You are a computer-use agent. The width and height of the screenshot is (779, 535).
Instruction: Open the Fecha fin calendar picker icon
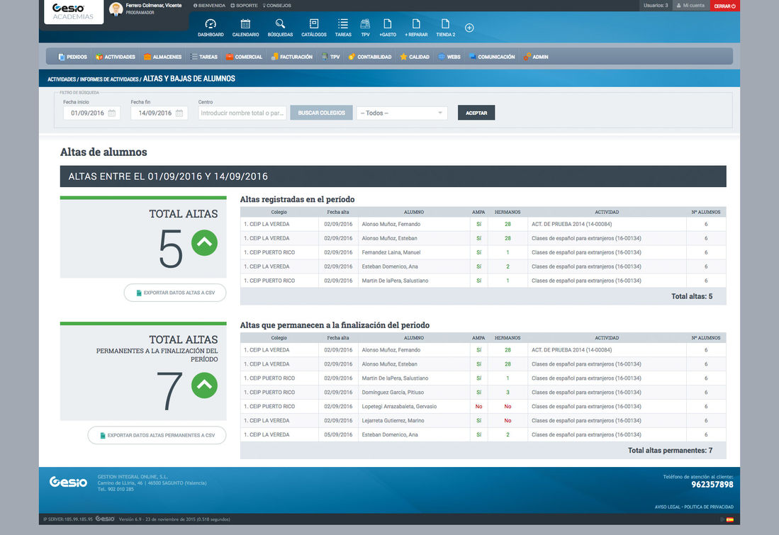coord(179,113)
